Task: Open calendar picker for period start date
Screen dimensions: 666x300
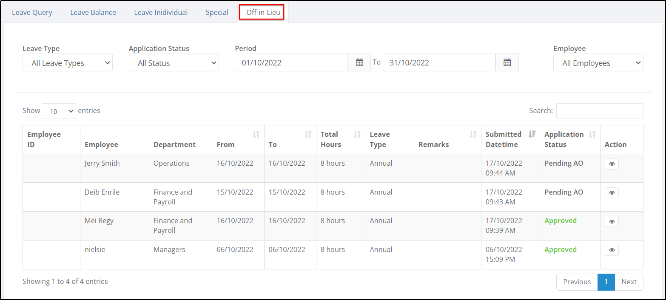Action: [359, 62]
